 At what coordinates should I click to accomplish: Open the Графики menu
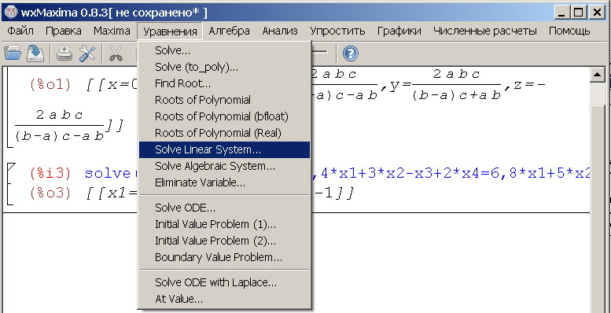399,31
